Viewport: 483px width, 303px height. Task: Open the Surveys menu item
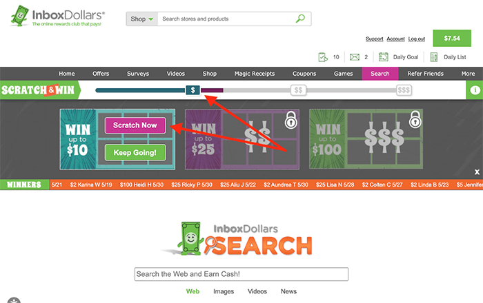[x=138, y=74]
